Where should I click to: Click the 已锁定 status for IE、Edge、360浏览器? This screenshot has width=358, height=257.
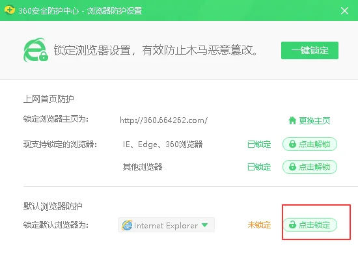click(x=259, y=144)
